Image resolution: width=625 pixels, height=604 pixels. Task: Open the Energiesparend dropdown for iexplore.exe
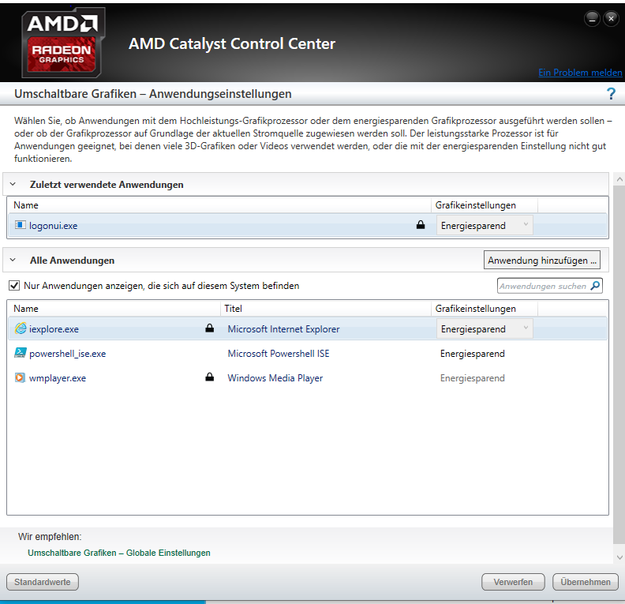click(x=485, y=329)
